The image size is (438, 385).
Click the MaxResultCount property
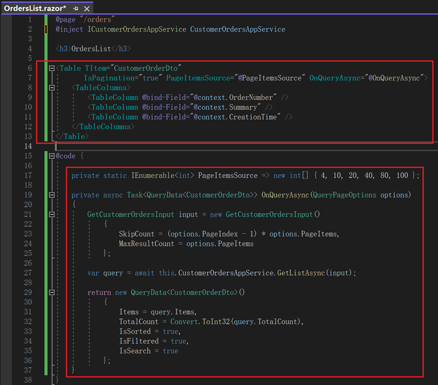click(147, 244)
